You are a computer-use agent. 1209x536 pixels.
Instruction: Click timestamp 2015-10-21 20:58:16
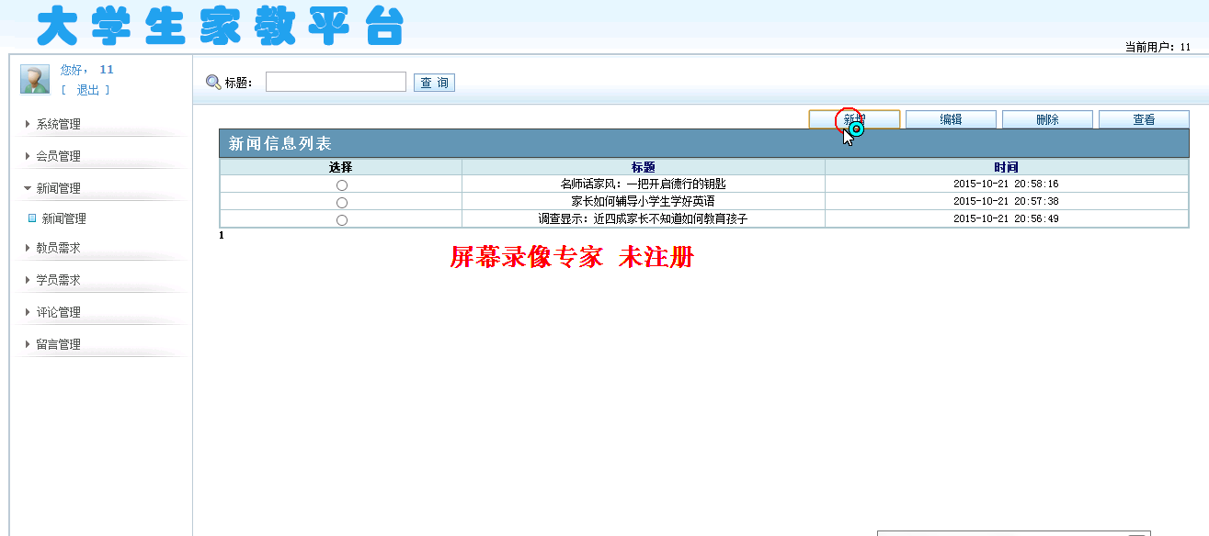(x=1006, y=184)
